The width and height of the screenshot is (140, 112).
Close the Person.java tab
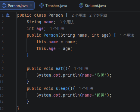click(x=31, y=5)
